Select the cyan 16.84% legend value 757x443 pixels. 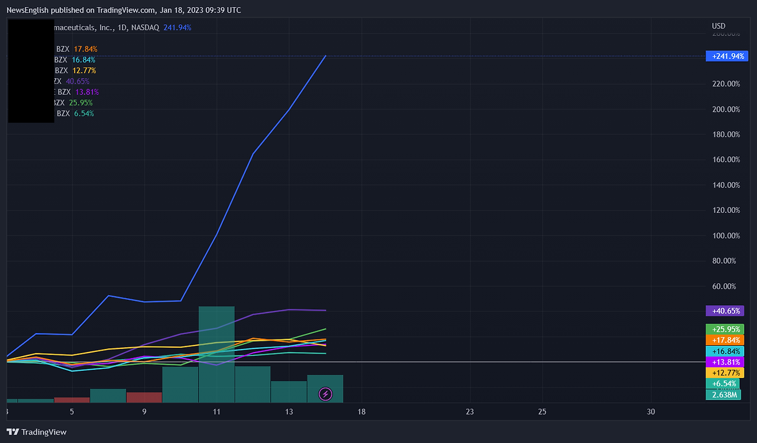pos(83,60)
